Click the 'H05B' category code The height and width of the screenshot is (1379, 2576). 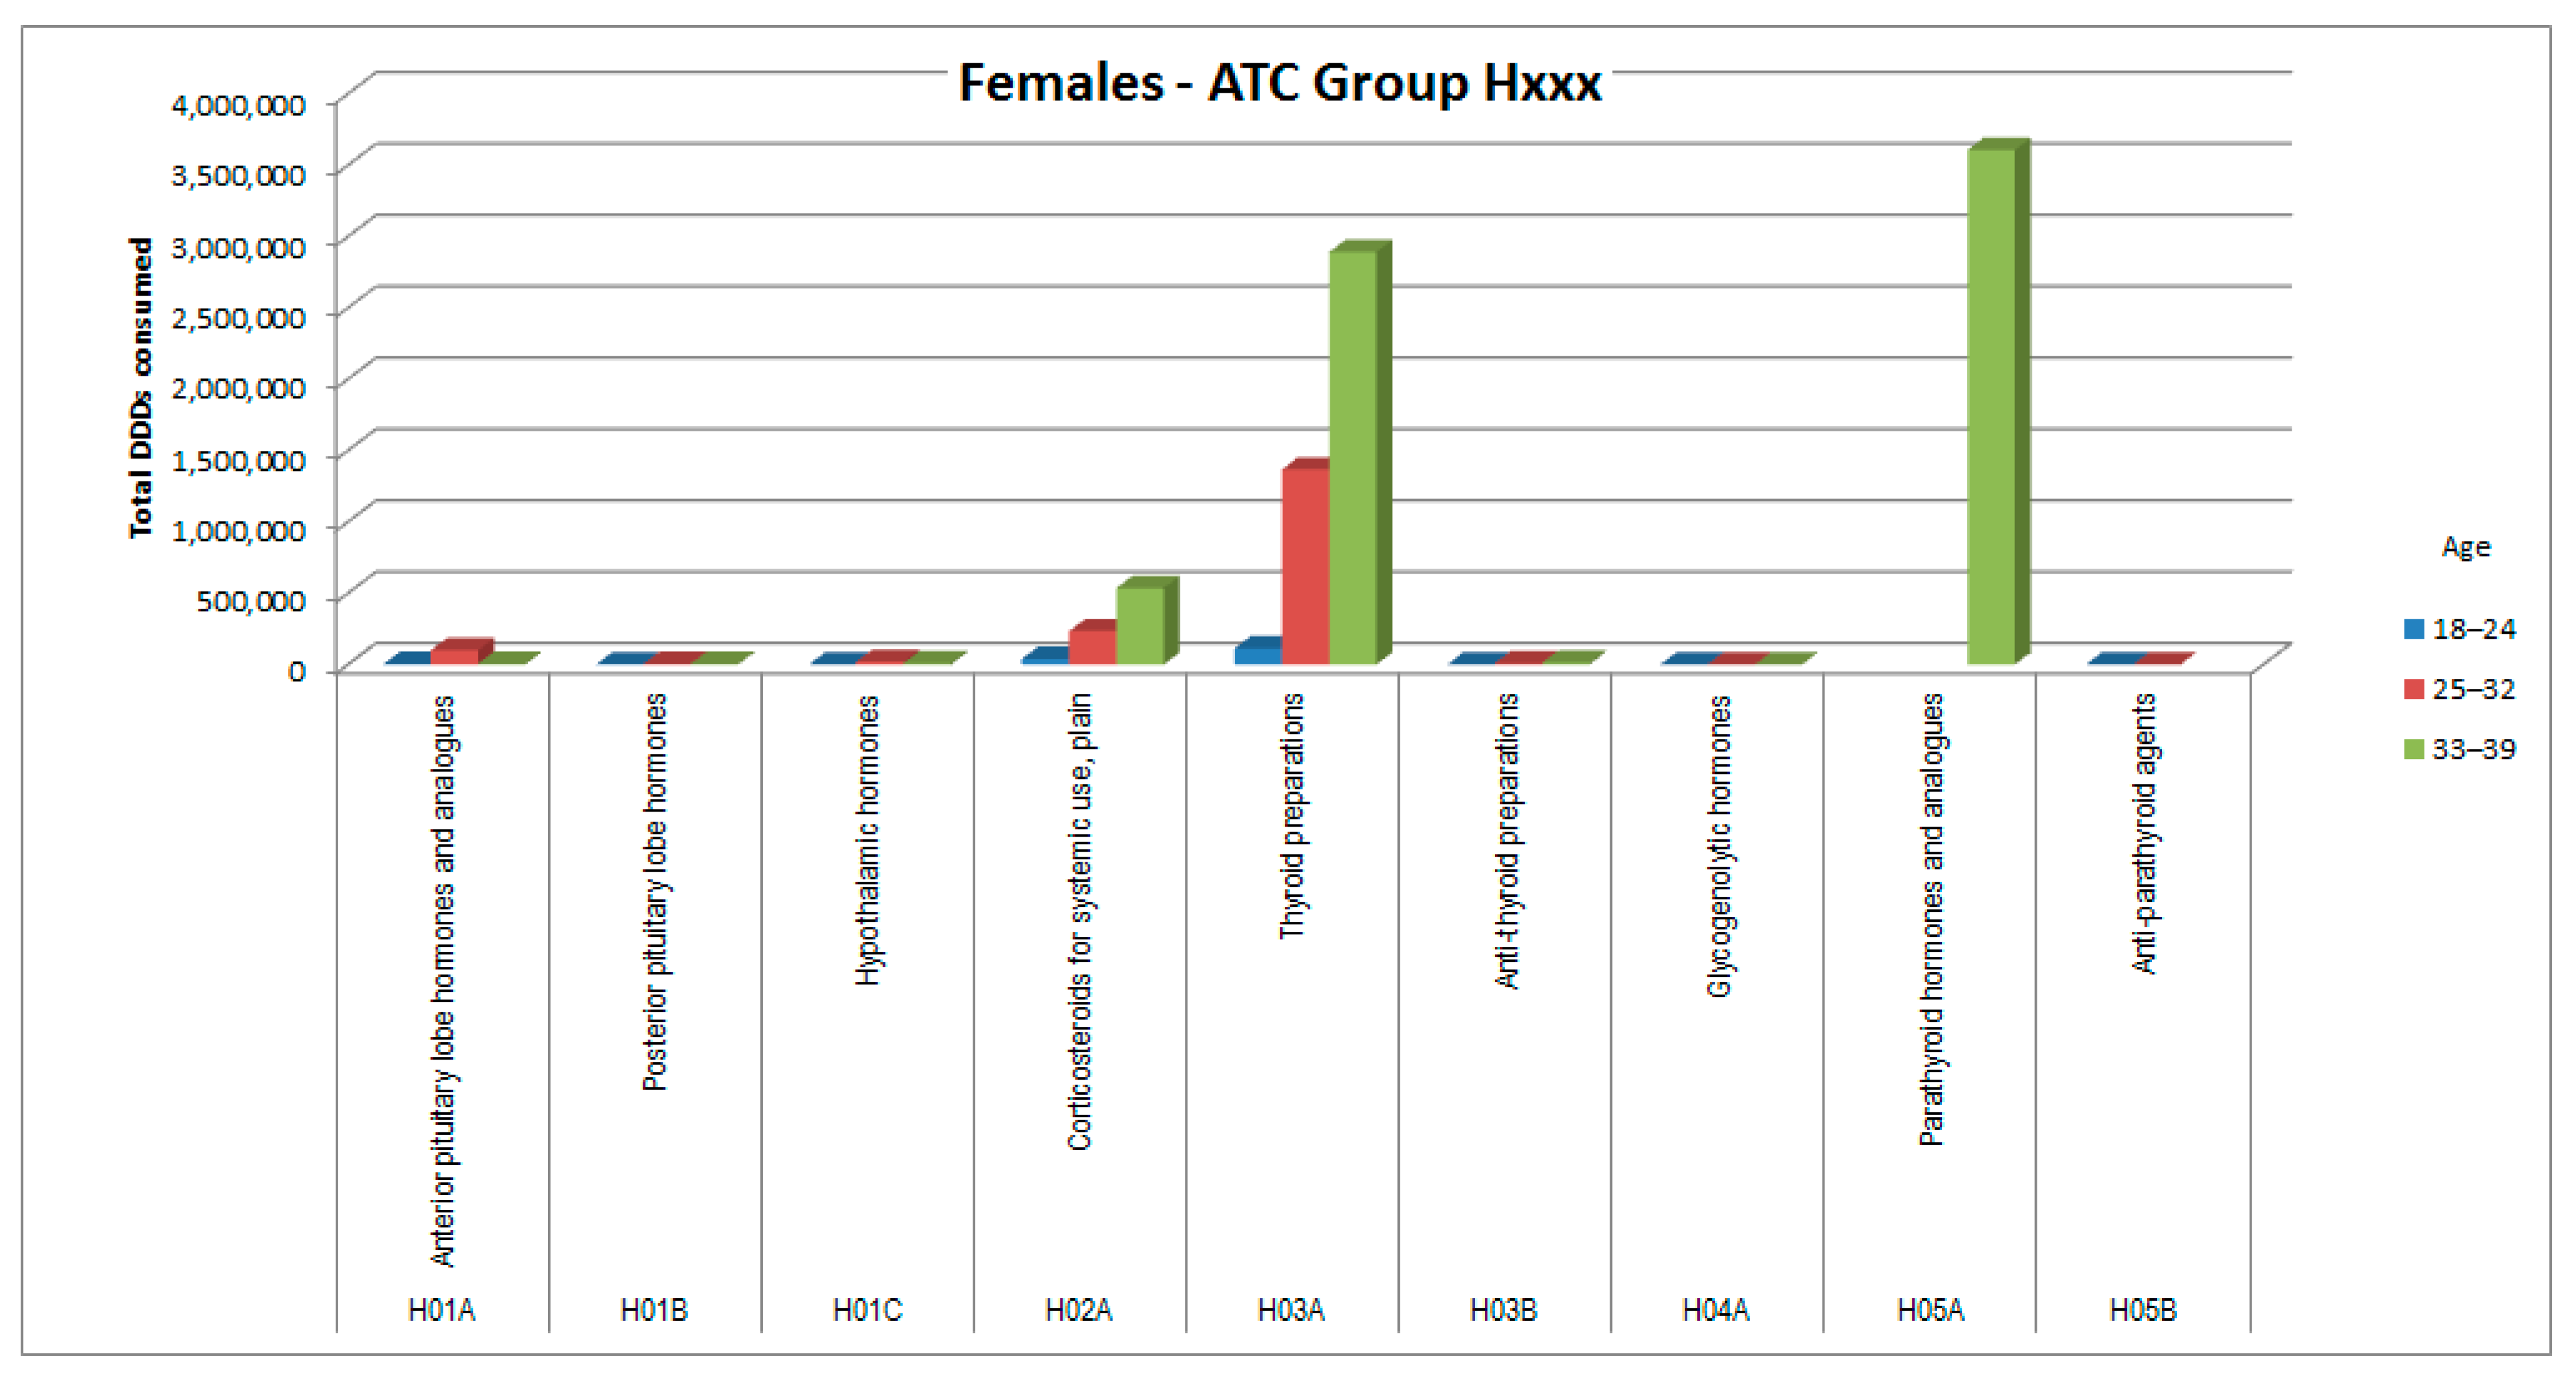(2143, 1310)
